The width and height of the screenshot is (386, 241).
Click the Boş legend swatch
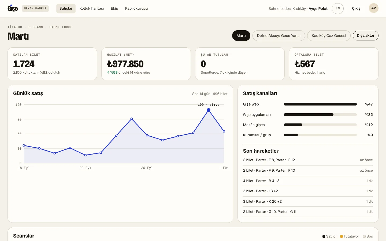click(364, 236)
